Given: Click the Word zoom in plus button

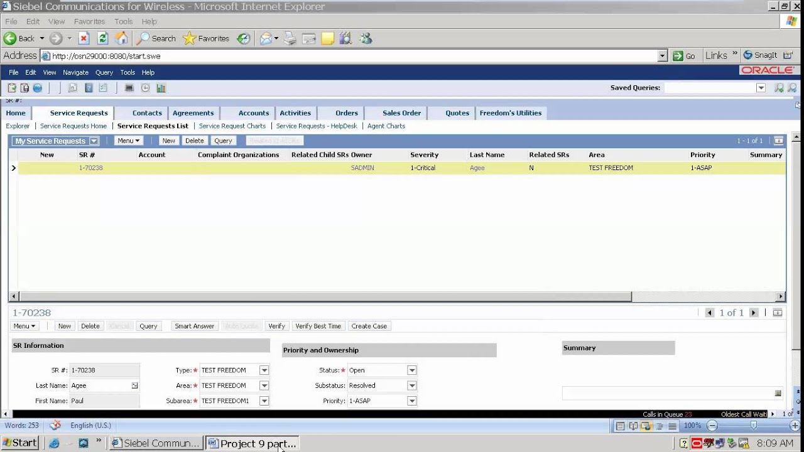Looking at the screenshot, I should pyautogui.click(x=795, y=426).
